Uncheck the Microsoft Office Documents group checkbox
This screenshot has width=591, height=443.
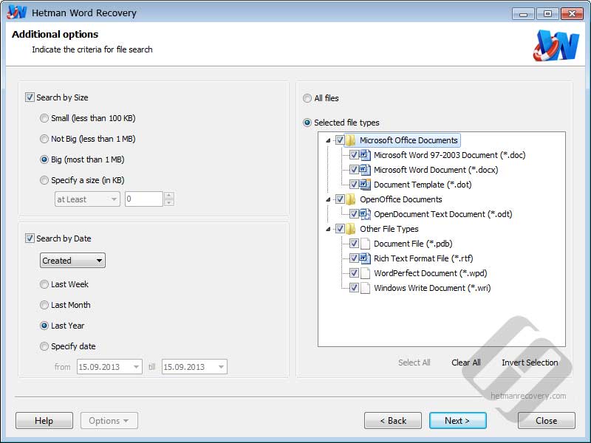pyautogui.click(x=340, y=140)
